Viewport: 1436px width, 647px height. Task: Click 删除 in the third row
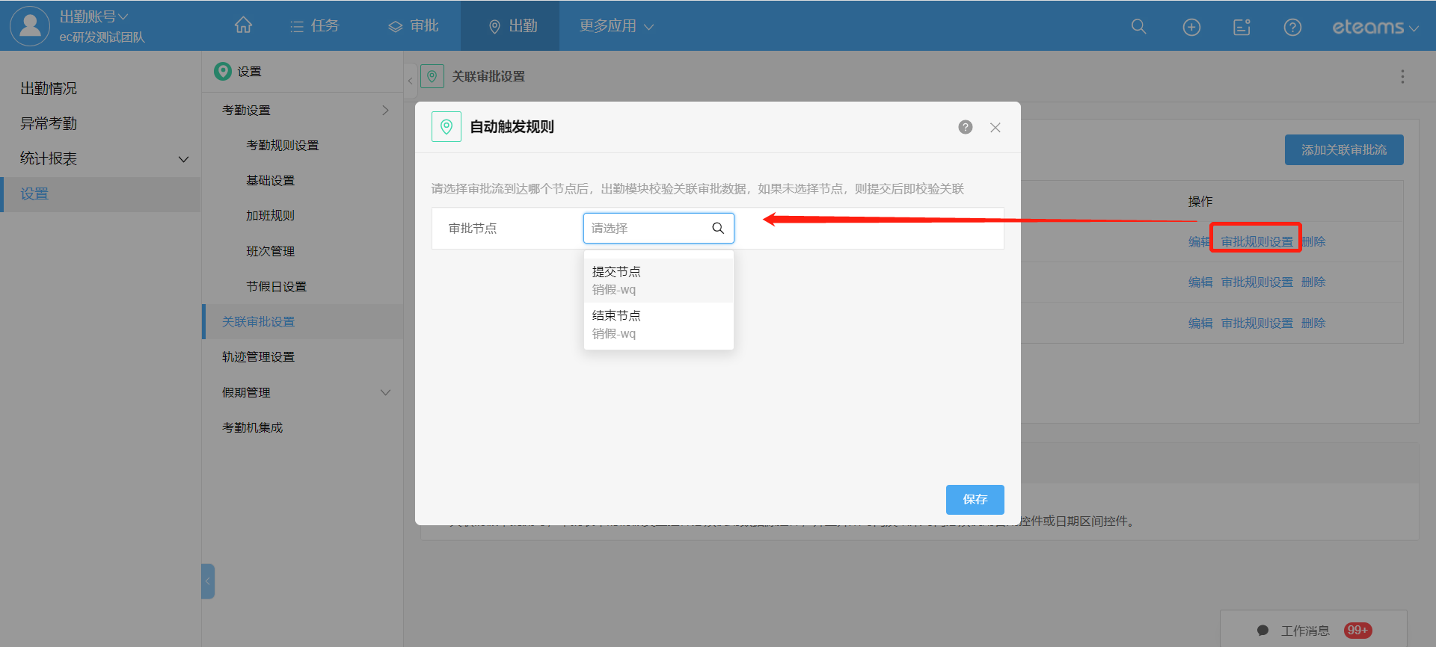point(1313,323)
